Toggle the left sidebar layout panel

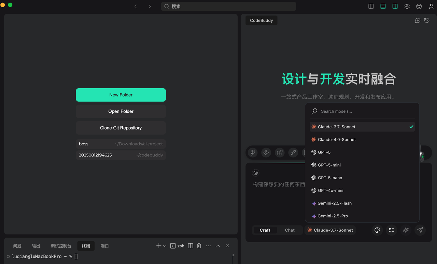pos(371,6)
